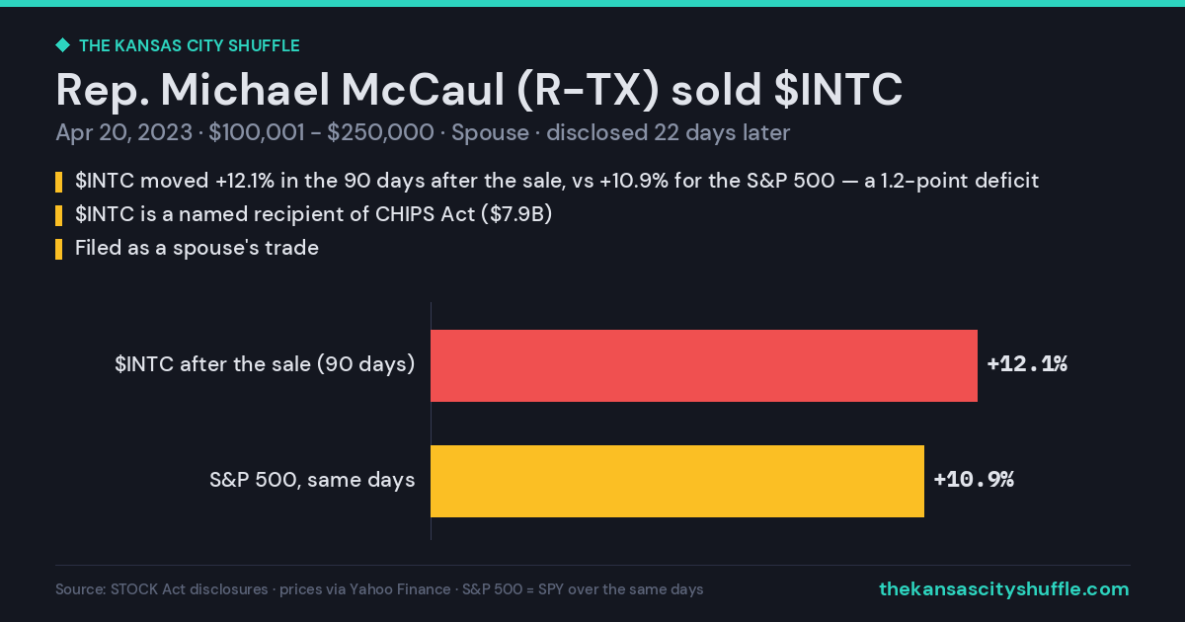Click the yellow marker beside the CHIPS Act bullet
The image size is (1185, 622).
58,216
